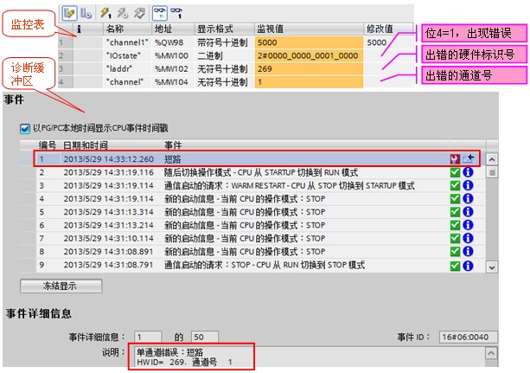This screenshot has width=530, height=373.
Task: Click 编号 column header in events list
Action: point(48,145)
